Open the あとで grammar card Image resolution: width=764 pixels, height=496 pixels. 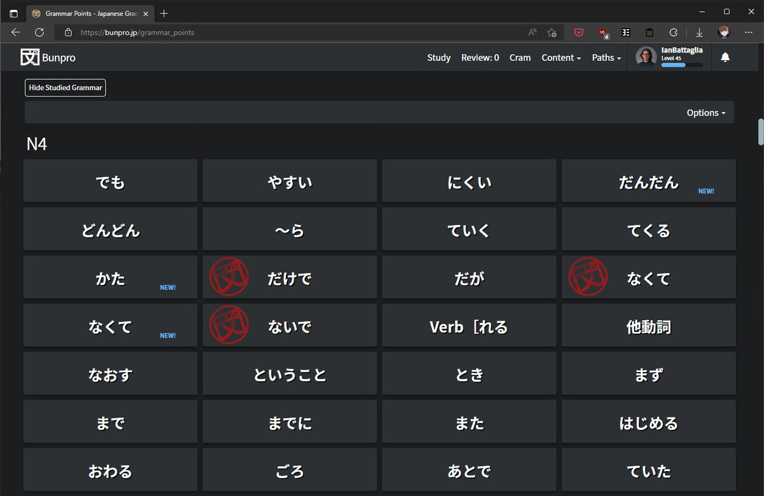469,470
